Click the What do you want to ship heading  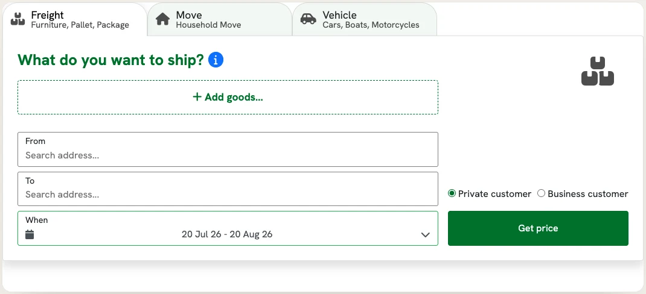[111, 60]
